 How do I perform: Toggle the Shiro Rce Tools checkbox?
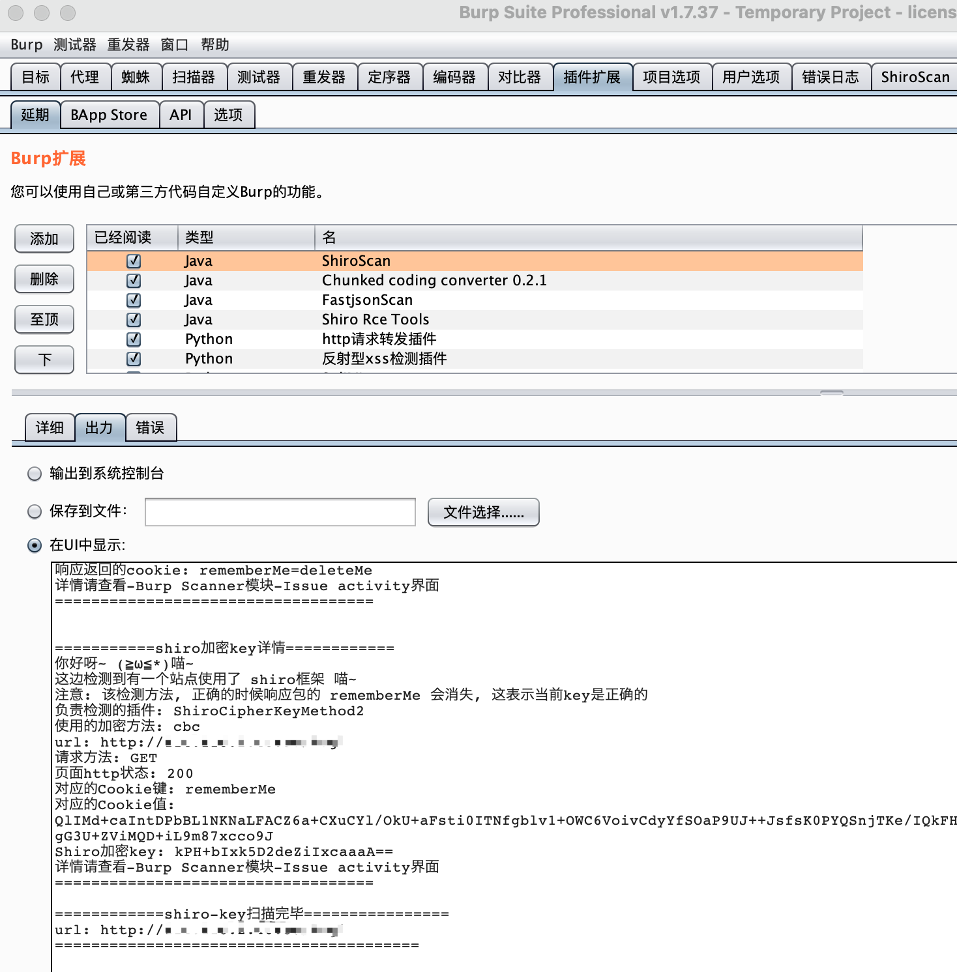(x=134, y=320)
